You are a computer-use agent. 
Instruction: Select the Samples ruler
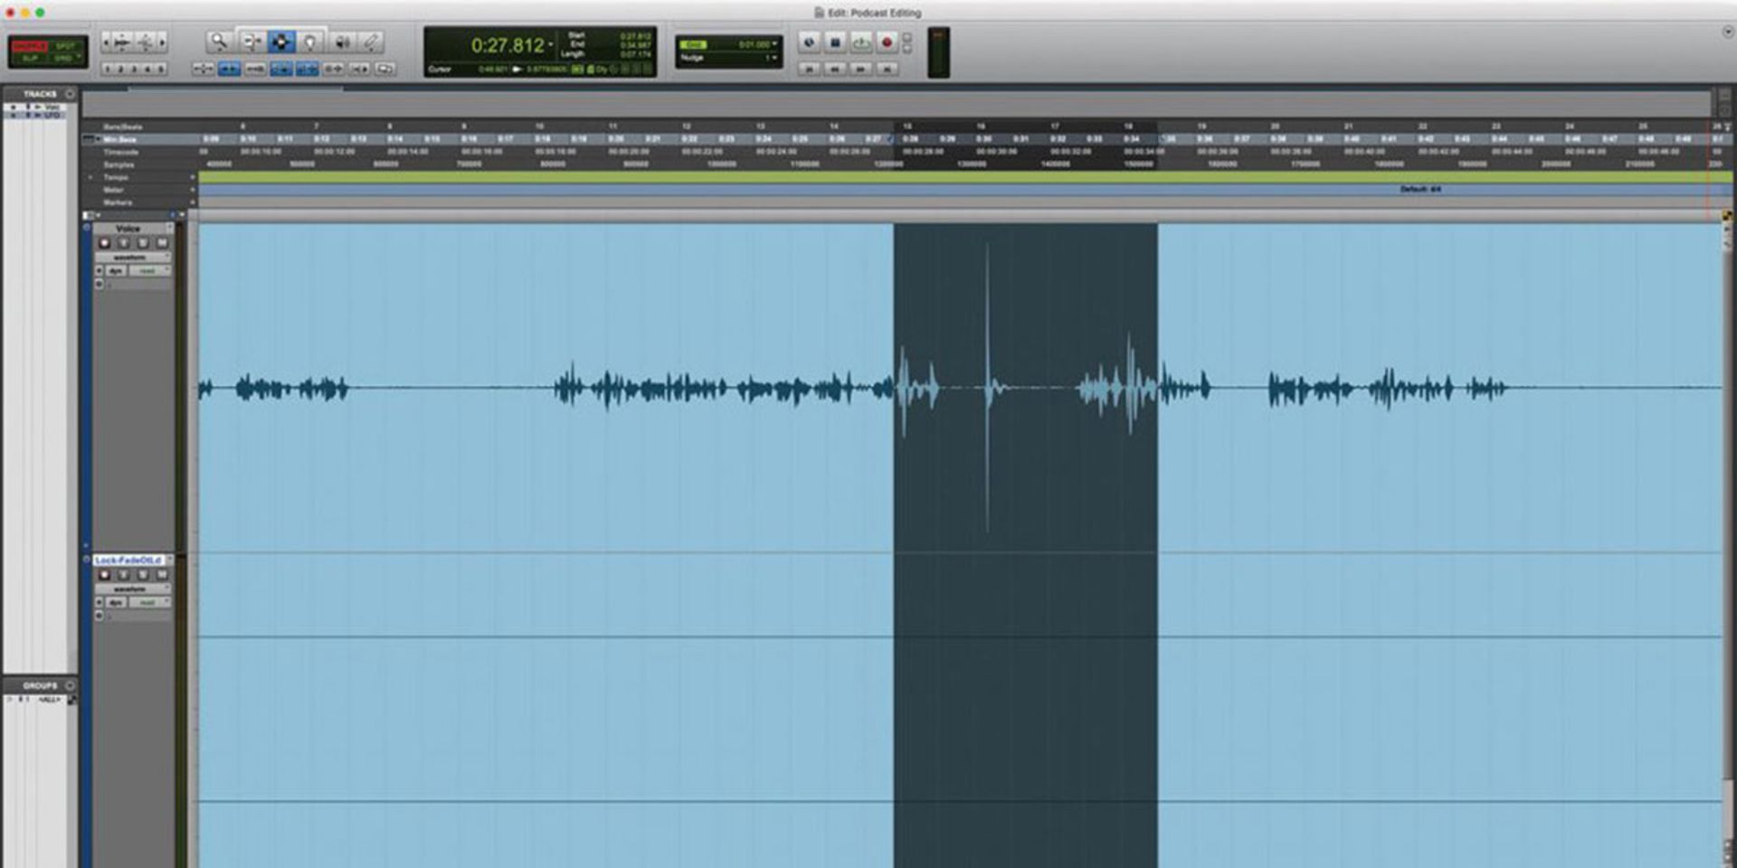119,165
